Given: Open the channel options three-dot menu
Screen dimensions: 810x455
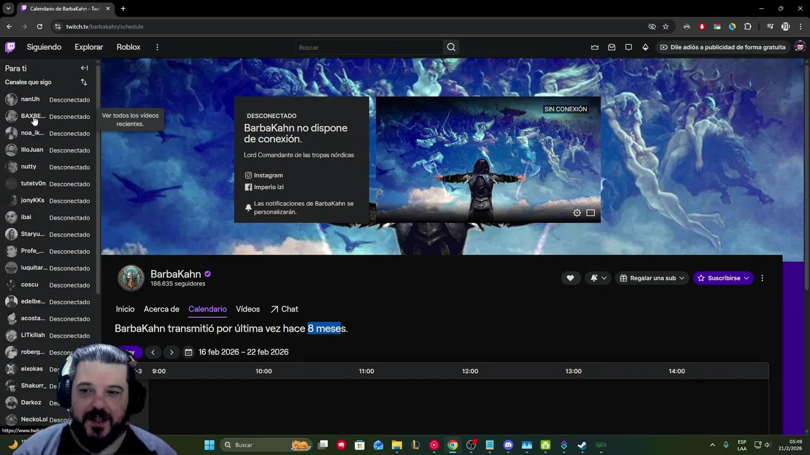Looking at the screenshot, I should pyautogui.click(x=762, y=278).
